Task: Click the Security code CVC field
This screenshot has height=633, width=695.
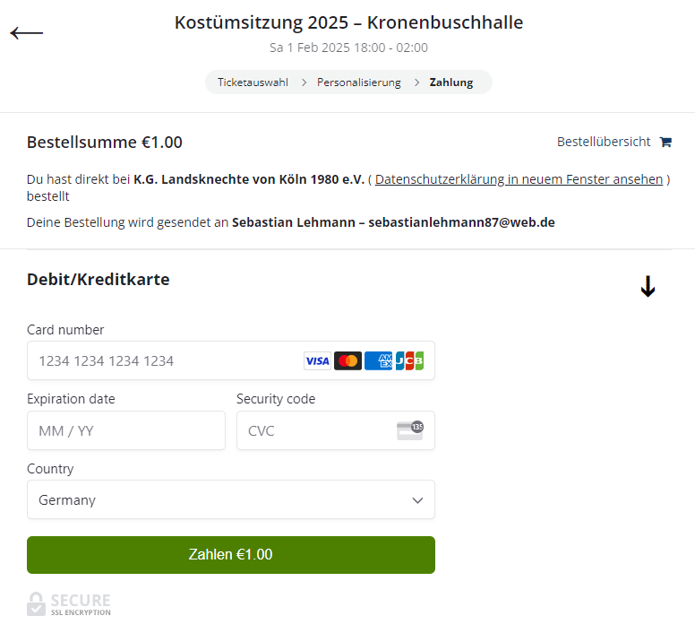Action: pos(313,430)
